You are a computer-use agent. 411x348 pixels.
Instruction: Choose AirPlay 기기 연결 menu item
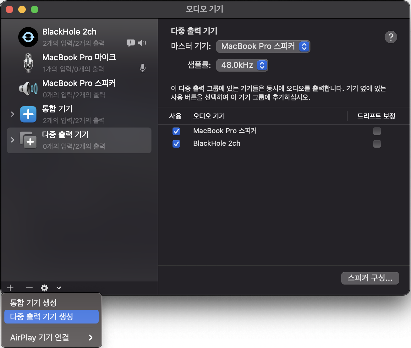pos(52,338)
